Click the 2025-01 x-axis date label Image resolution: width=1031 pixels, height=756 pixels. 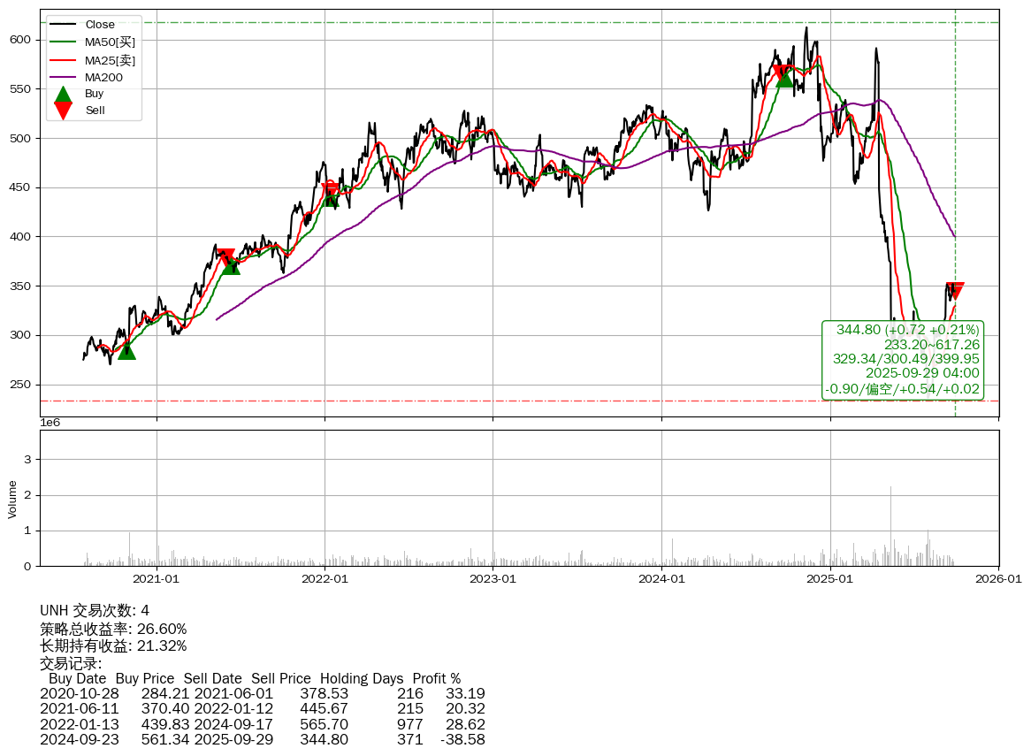[830, 579]
